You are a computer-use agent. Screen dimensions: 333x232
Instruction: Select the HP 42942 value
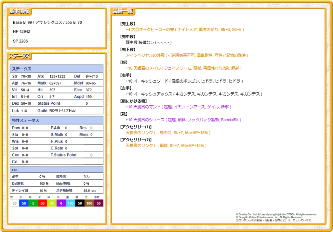point(21,31)
